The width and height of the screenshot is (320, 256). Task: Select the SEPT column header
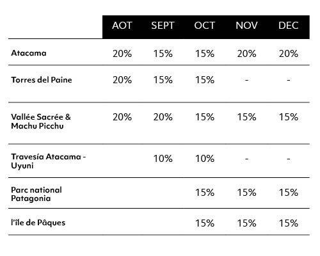(163, 26)
